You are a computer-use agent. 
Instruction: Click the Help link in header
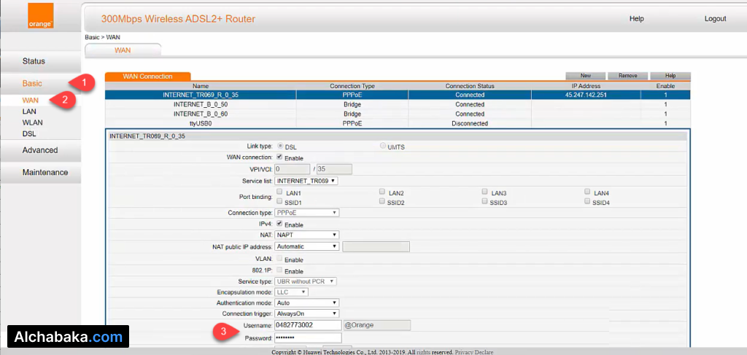click(636, 18)
